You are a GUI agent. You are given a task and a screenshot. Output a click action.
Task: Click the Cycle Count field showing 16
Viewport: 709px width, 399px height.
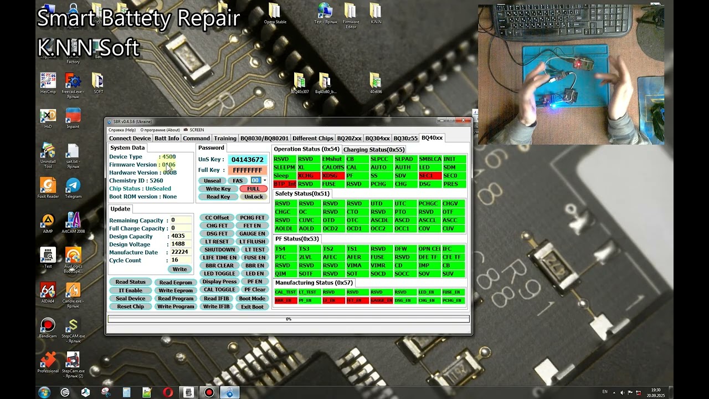181,260
